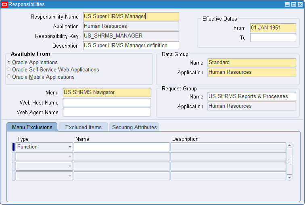Image resolution: width=305 pixels, height=205 pixels.
Task: Click the Oracle logo icon in title bar
Action: tap(4, 4)
